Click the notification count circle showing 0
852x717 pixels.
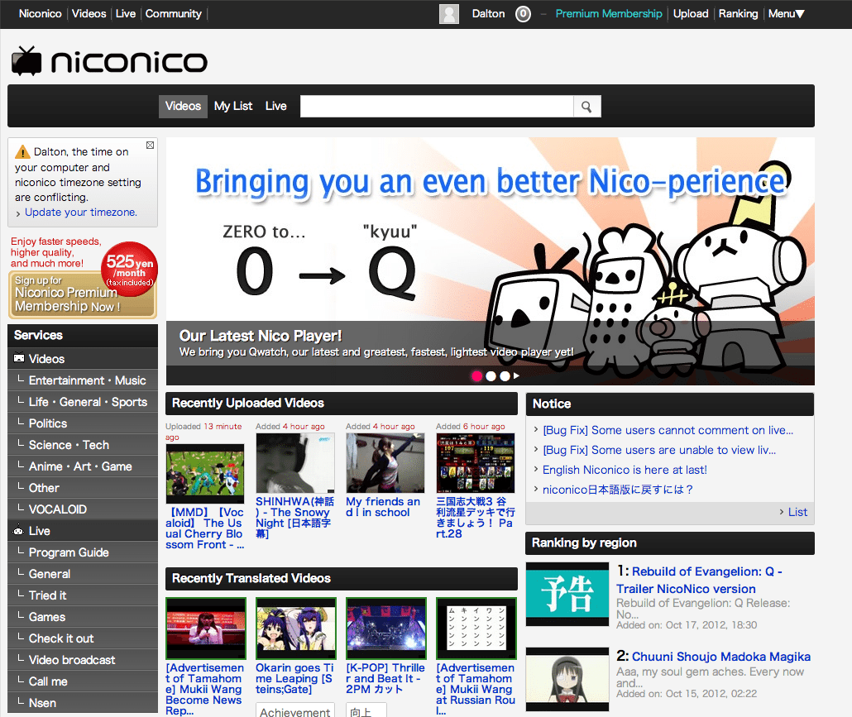[523, 14]
